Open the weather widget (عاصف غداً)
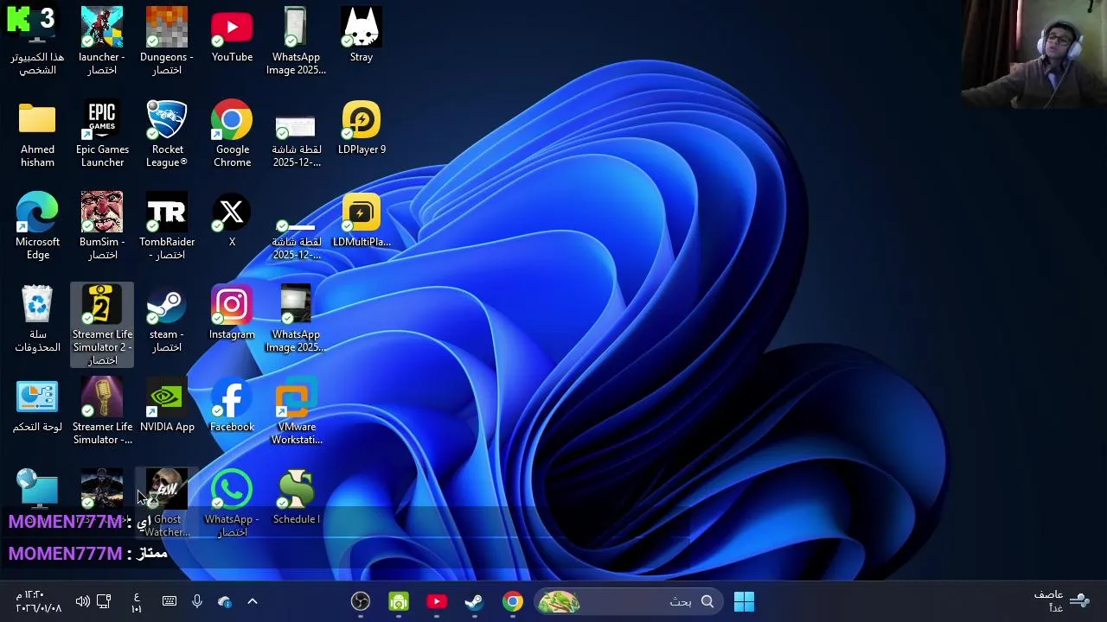 (1061, 601)
